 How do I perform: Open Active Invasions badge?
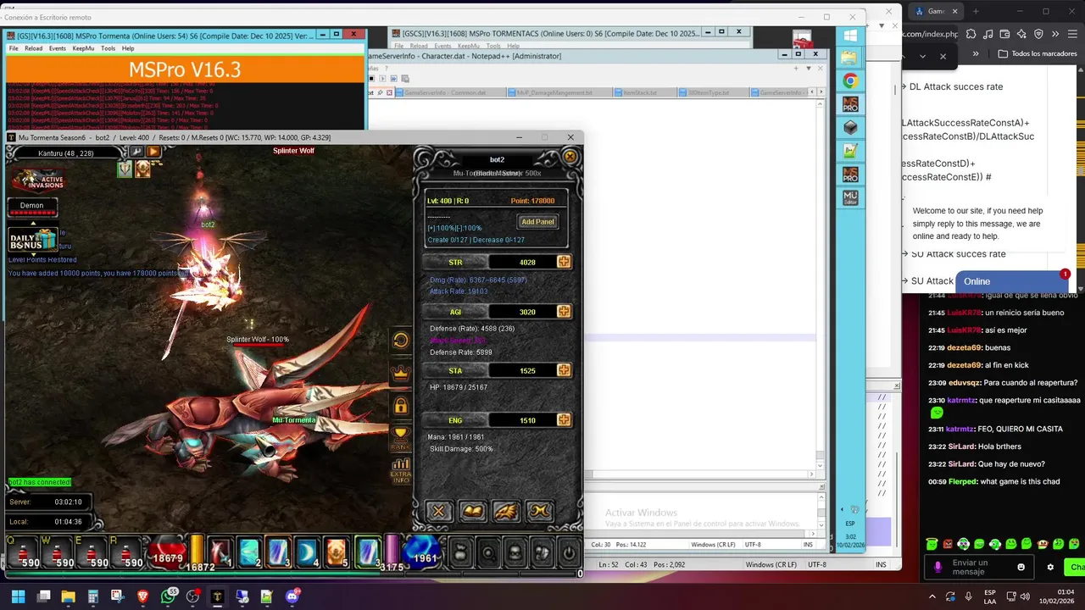[x=39, y=180]
